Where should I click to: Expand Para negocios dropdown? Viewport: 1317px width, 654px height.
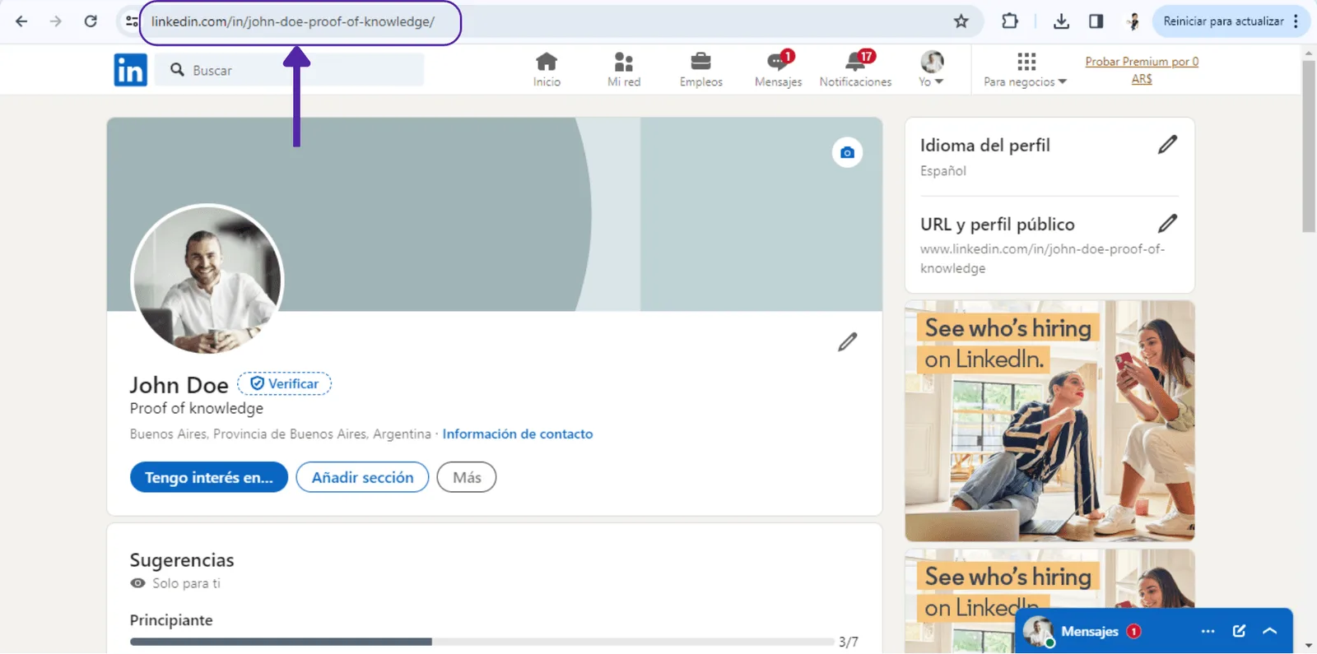pyautogui.click(x=1026, y=70)
